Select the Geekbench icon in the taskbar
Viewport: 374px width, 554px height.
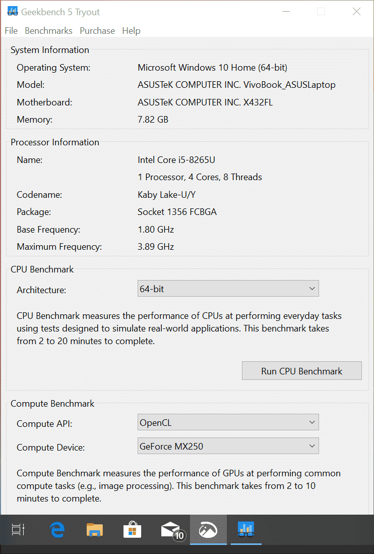(x=246, y=530)
